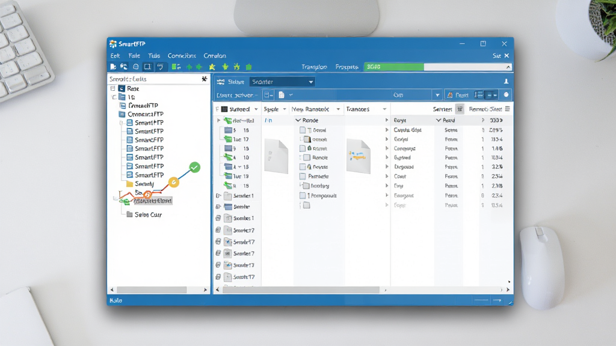Viewport: 616px width, 346px height.
Task: Open the Trancoes column dropdown arrow
Action: click(x=384, y=109)
